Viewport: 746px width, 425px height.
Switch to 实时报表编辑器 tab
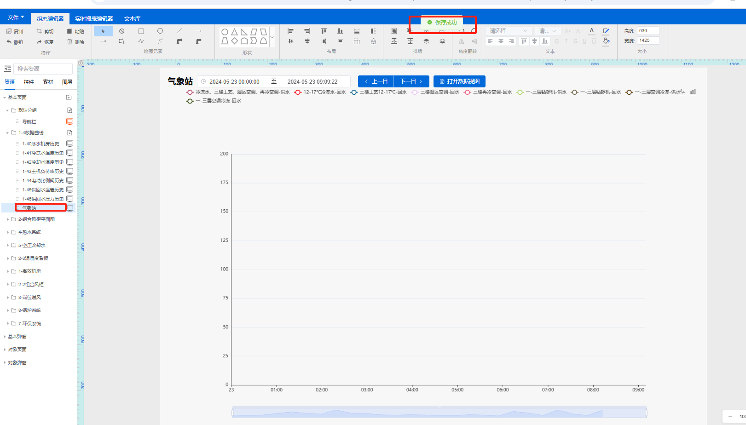(94, 19)
